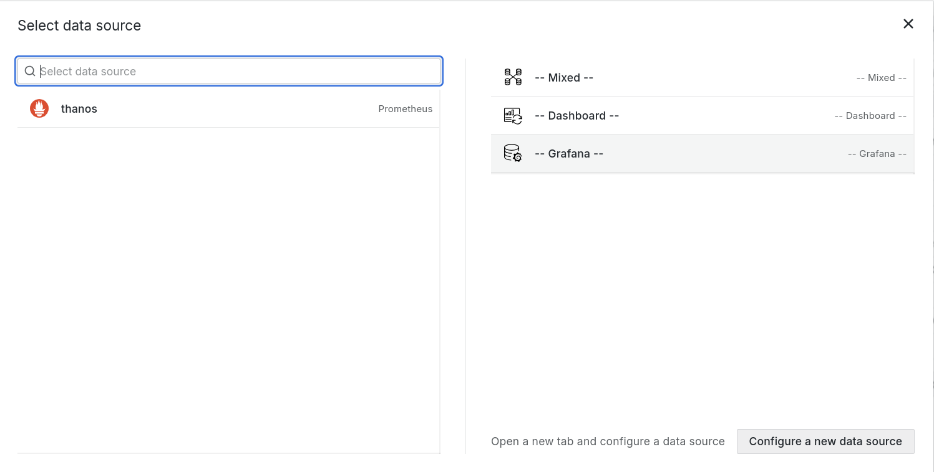Click the Dashboard data source icon
Screen dimensions: 934x472
pos(513,115)
